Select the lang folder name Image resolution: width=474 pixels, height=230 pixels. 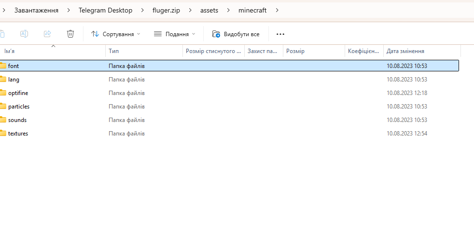coord(14,80)
